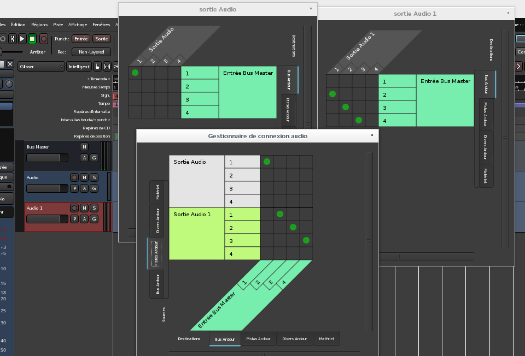Select Bus Ardour tab in sortie Audio window

289,80
